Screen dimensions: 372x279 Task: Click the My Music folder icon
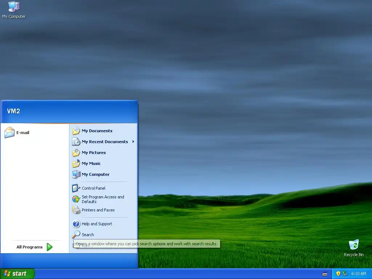pyautogui.click(x=76, y=163)
